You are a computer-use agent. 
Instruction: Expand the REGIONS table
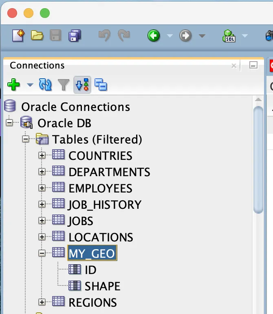[x=42, y=302]
